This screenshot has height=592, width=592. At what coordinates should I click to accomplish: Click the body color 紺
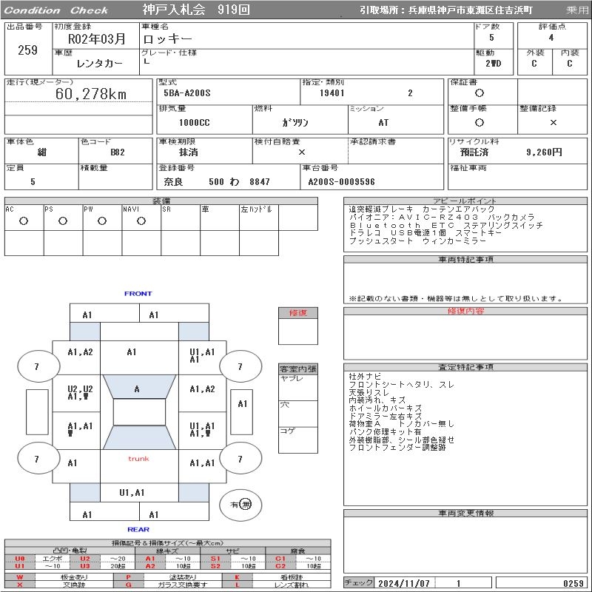click(x=42, y=152)
